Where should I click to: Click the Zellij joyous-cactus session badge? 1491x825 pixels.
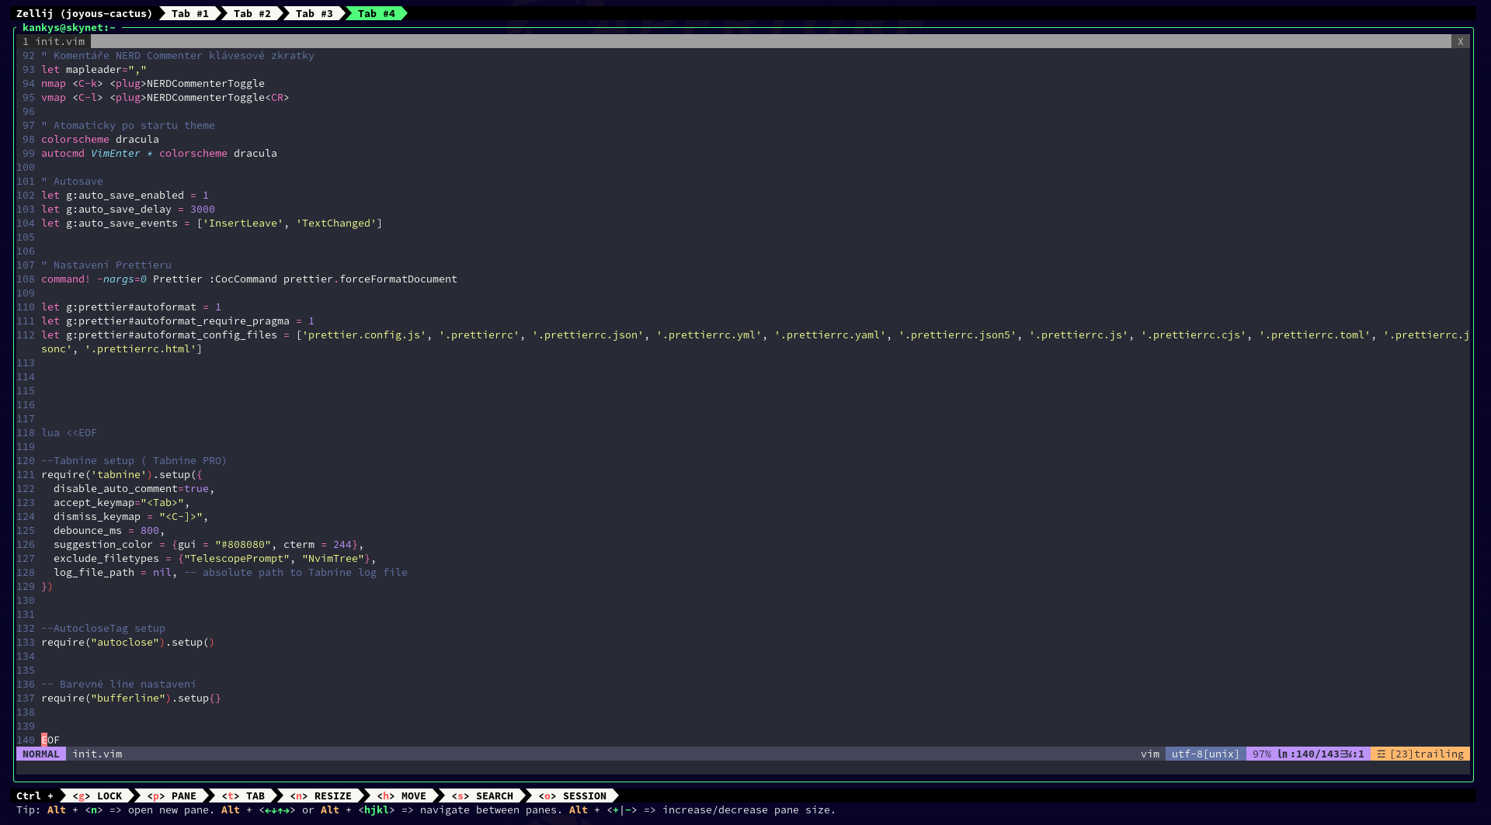click(x=84, y=13)
